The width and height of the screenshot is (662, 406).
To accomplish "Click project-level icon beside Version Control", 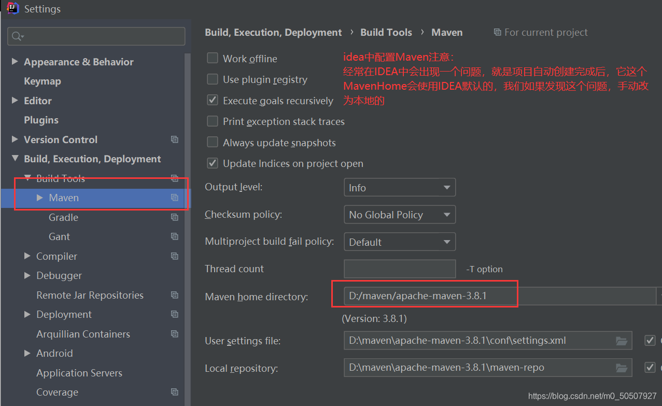I will (175, 139).
